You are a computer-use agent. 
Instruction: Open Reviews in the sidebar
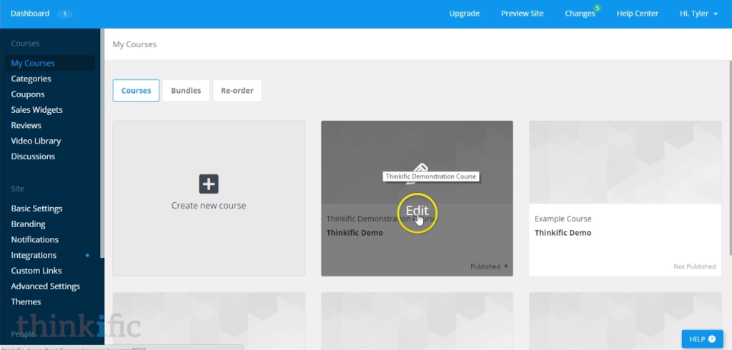tap(26, 125)
